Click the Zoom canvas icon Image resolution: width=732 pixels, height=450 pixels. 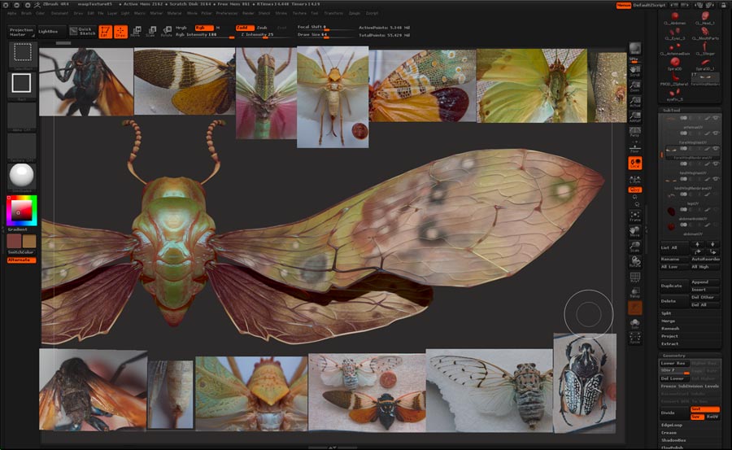pyautogui.click(x=635, y=86)
